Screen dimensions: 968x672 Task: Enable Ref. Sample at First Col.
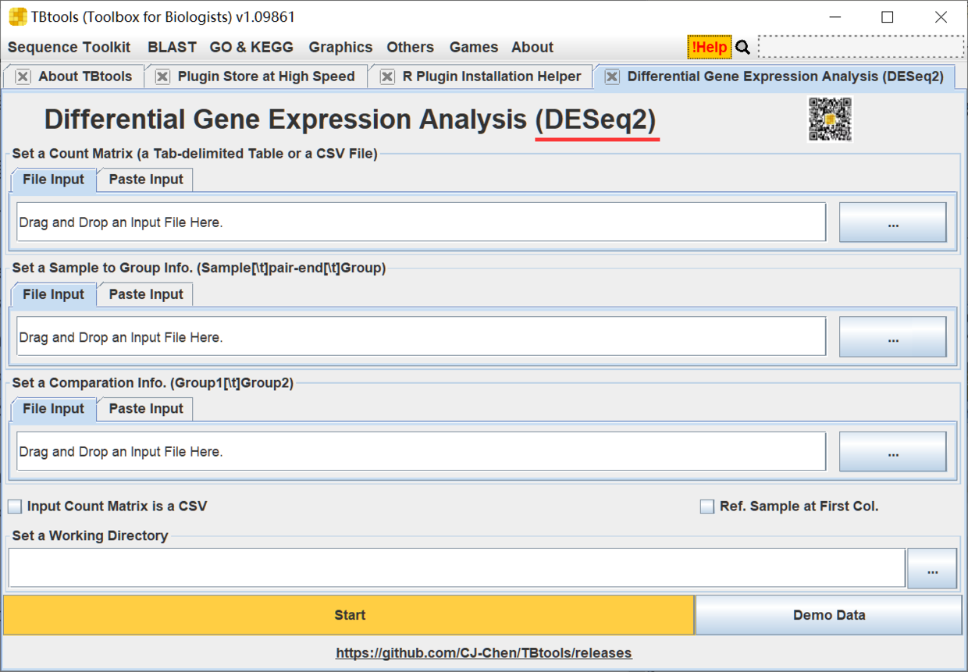click(x=707, y=507)
